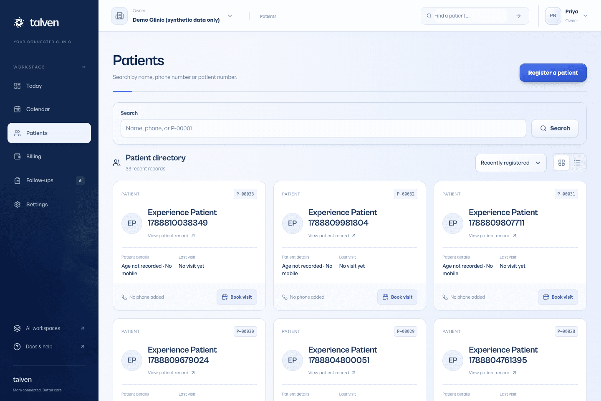View patient record for 1788804800051

click(x=332, y=373)
